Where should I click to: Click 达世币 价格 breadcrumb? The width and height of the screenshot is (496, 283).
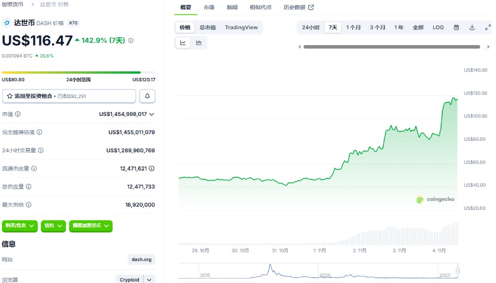coord(54,4)
